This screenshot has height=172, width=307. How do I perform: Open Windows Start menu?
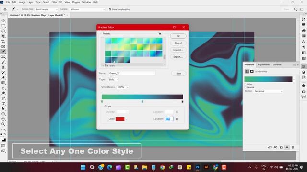coord(83,167)
